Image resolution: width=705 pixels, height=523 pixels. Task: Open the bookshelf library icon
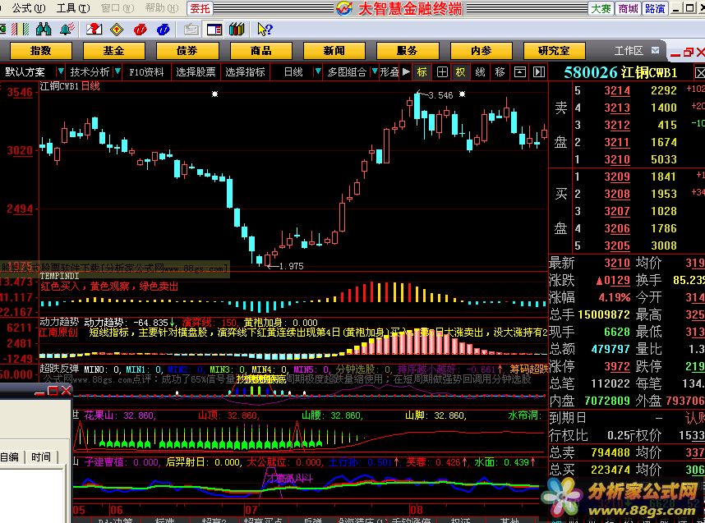coord(237,30)
